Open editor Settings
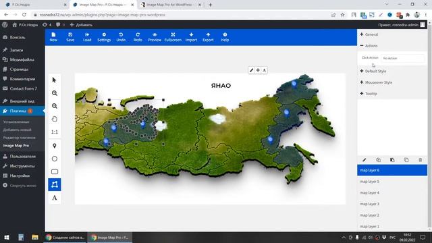The width and height of the screenshot is (432, 243). tap(104, 37)
